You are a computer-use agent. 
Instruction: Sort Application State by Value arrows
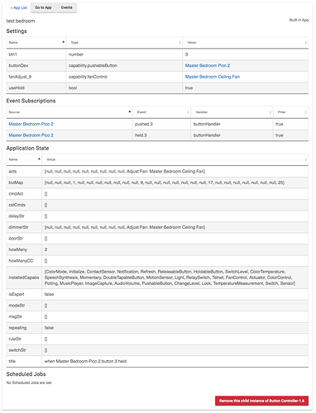point(305,159)
